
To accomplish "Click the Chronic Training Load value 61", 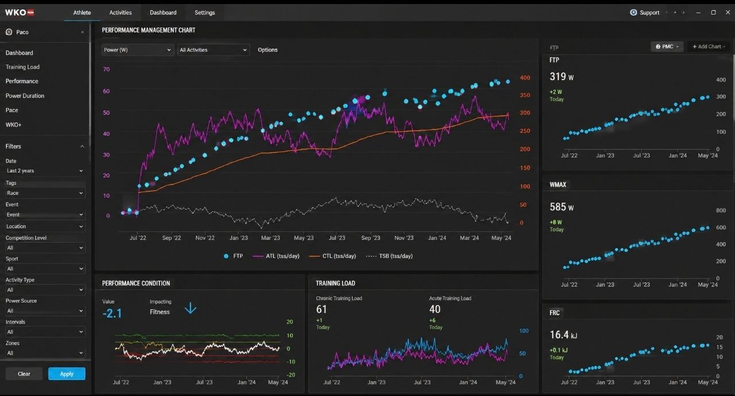I will pos(322,309).
